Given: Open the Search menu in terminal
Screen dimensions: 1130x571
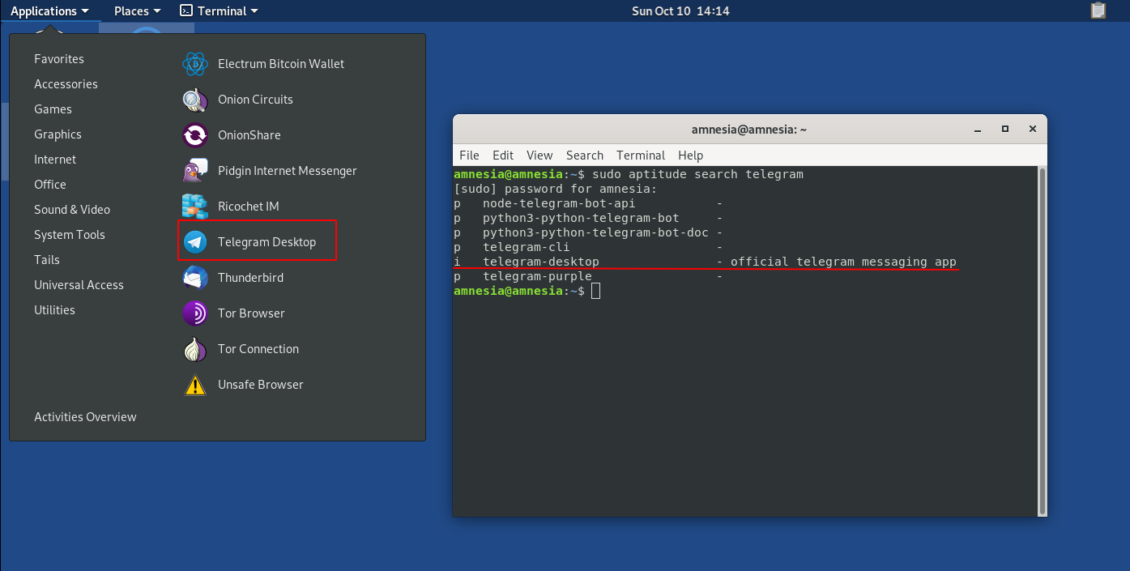Looking at the screenshot, I should click(584, 156).
